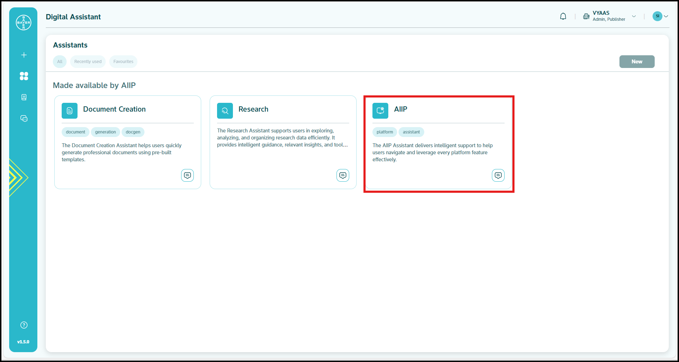Select the All filter tab
679x362 pixels.
point(60,62)
